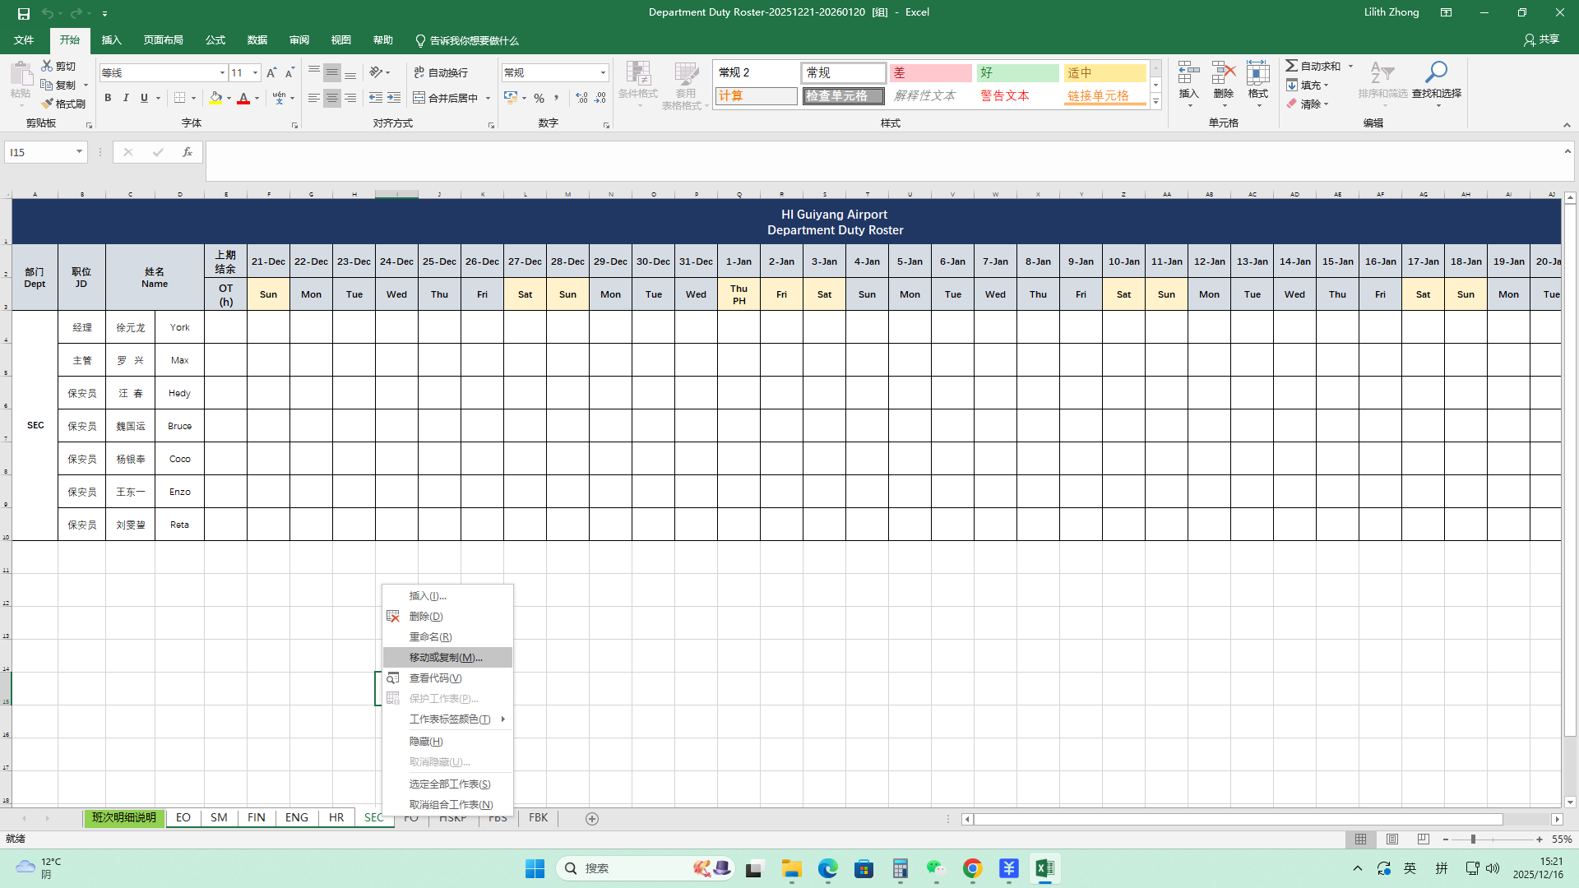
Task: Toggle Wrap Text (自动换行)
Action: coord(442,72)
